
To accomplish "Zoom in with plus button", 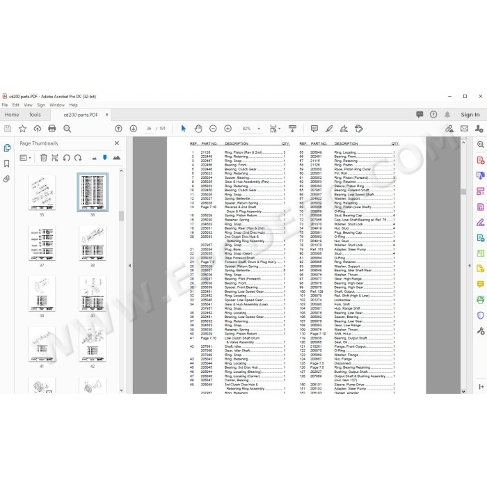I will pos(227,129).
